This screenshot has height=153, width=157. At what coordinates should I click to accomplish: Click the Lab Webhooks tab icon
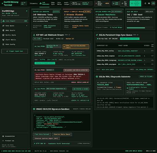(x=40, y=3)
